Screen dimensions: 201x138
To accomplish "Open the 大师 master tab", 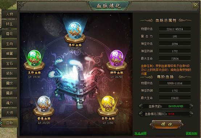I will [9, 113].
